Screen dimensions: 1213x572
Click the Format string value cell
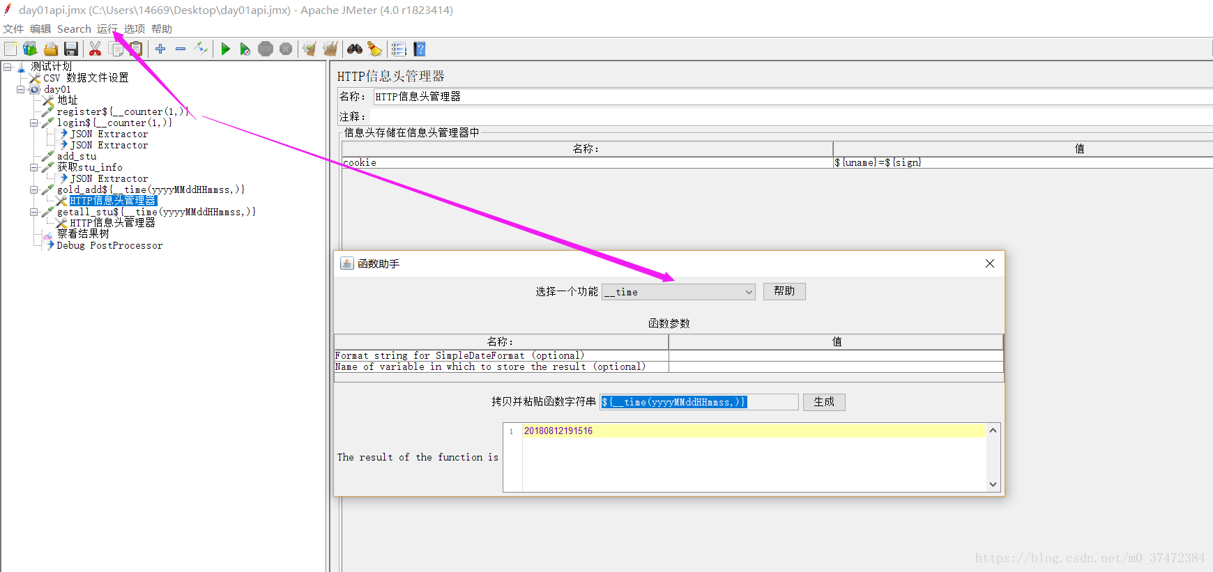pos(836,355)
